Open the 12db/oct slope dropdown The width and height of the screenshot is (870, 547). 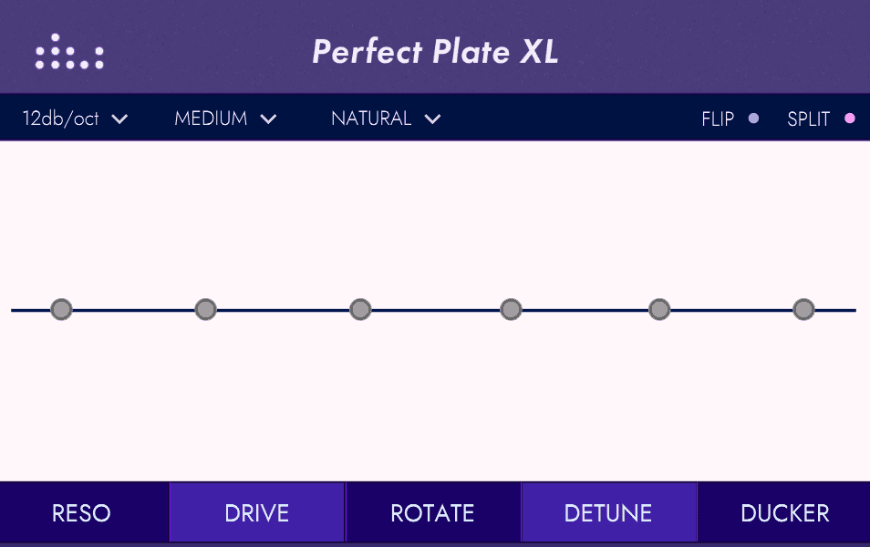(x=75, y=119)
